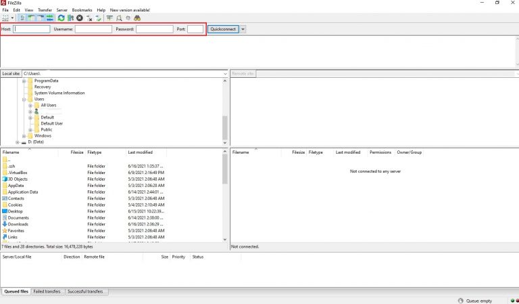Open directory listing filters icon

(x=109, y=18)
